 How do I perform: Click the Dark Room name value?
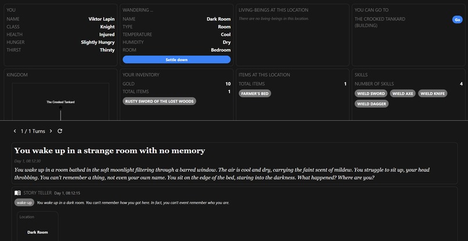[218, 19]
